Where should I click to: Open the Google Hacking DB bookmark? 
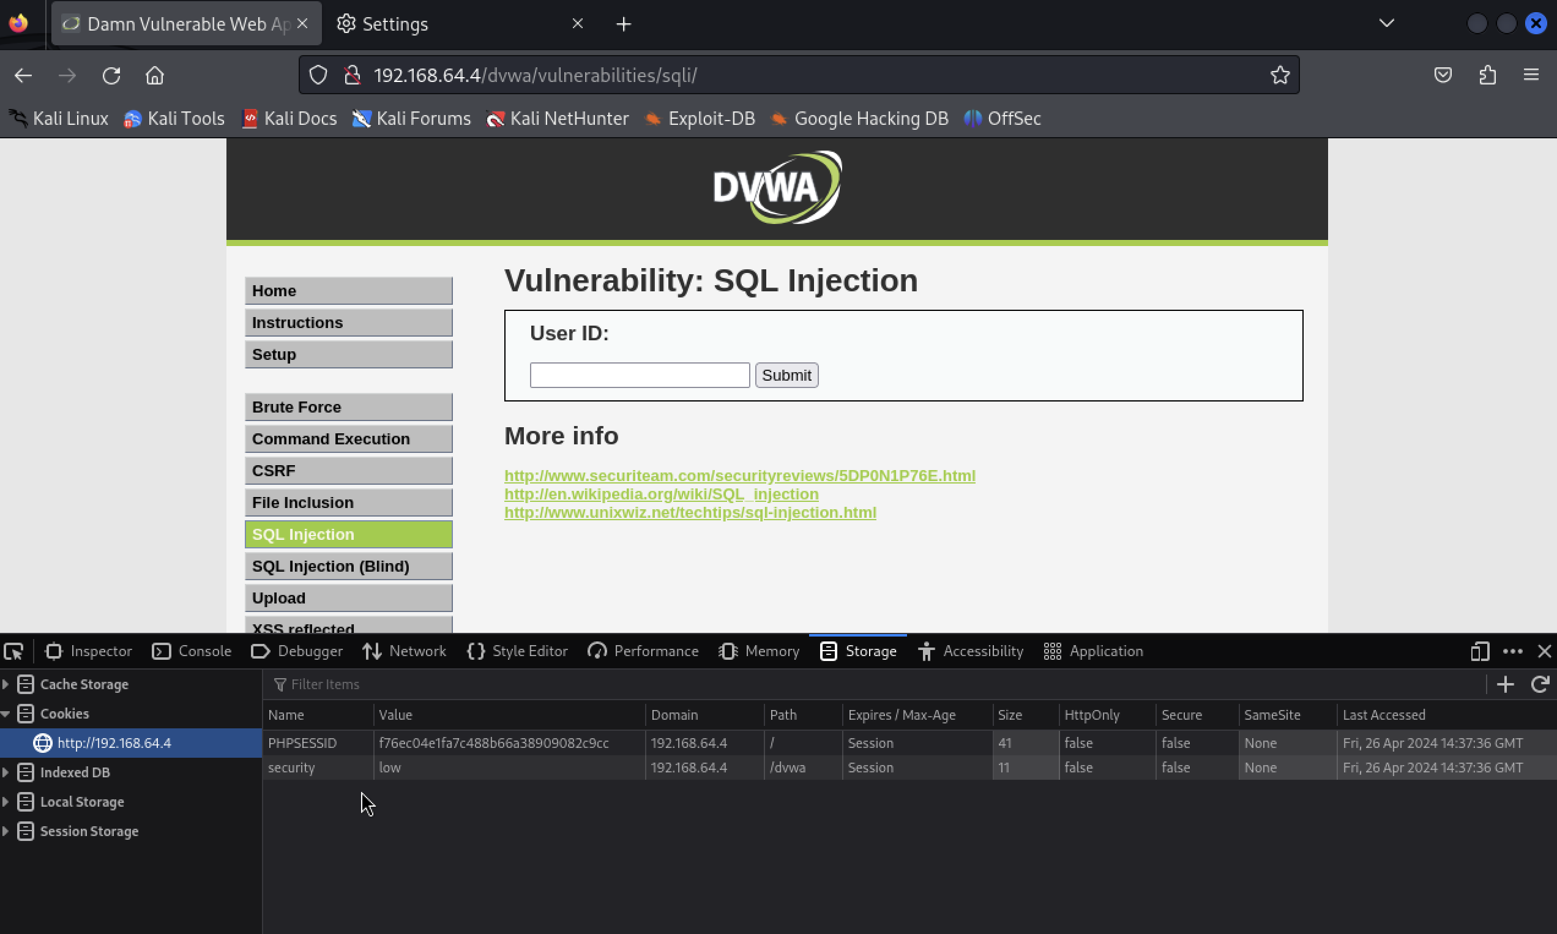point(860,118)
